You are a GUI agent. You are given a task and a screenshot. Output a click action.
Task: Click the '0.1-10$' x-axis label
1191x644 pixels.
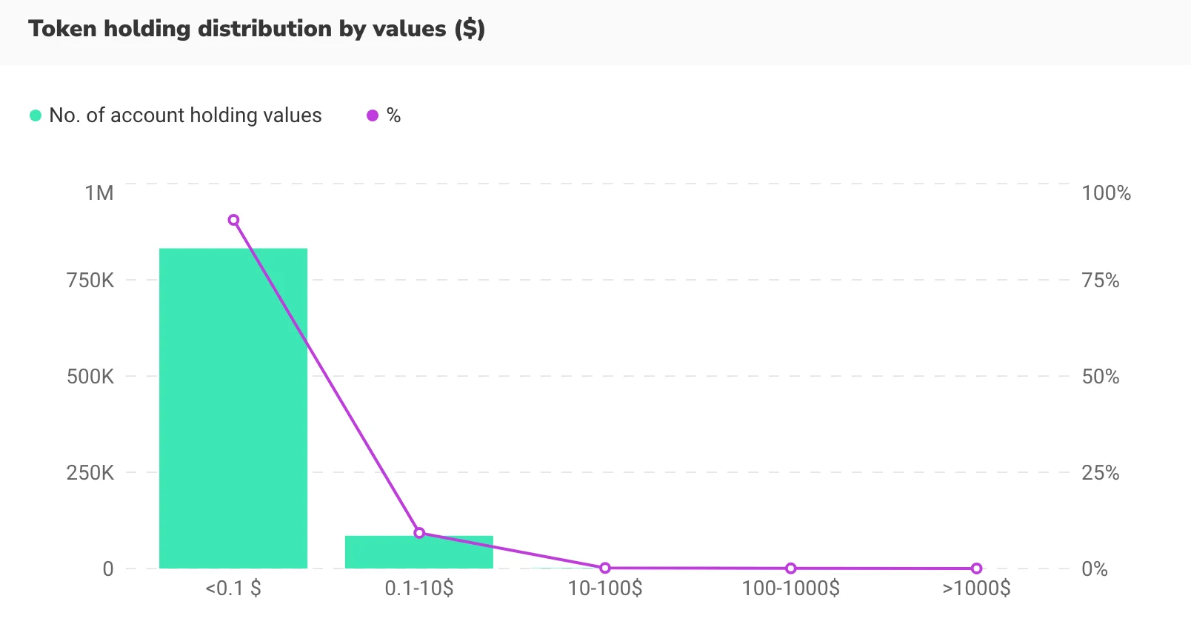419,588
